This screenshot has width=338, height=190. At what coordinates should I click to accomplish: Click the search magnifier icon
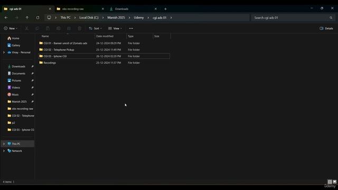coord(331,17)
